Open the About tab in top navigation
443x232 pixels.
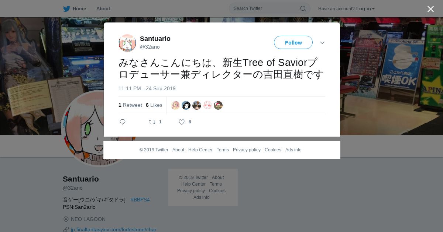point(103,9)
